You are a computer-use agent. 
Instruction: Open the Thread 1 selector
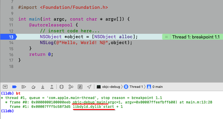pyautogui.click(x=134, y=87)
